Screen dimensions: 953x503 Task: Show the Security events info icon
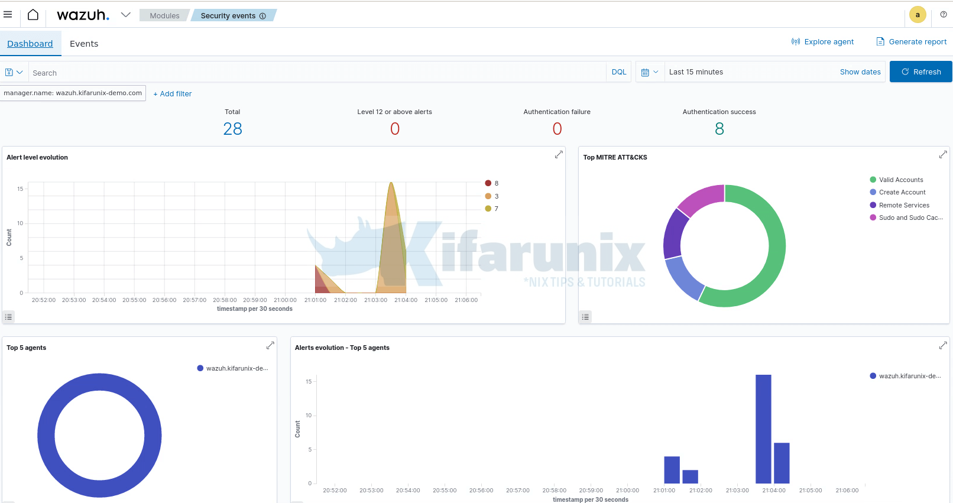point(262,16)
